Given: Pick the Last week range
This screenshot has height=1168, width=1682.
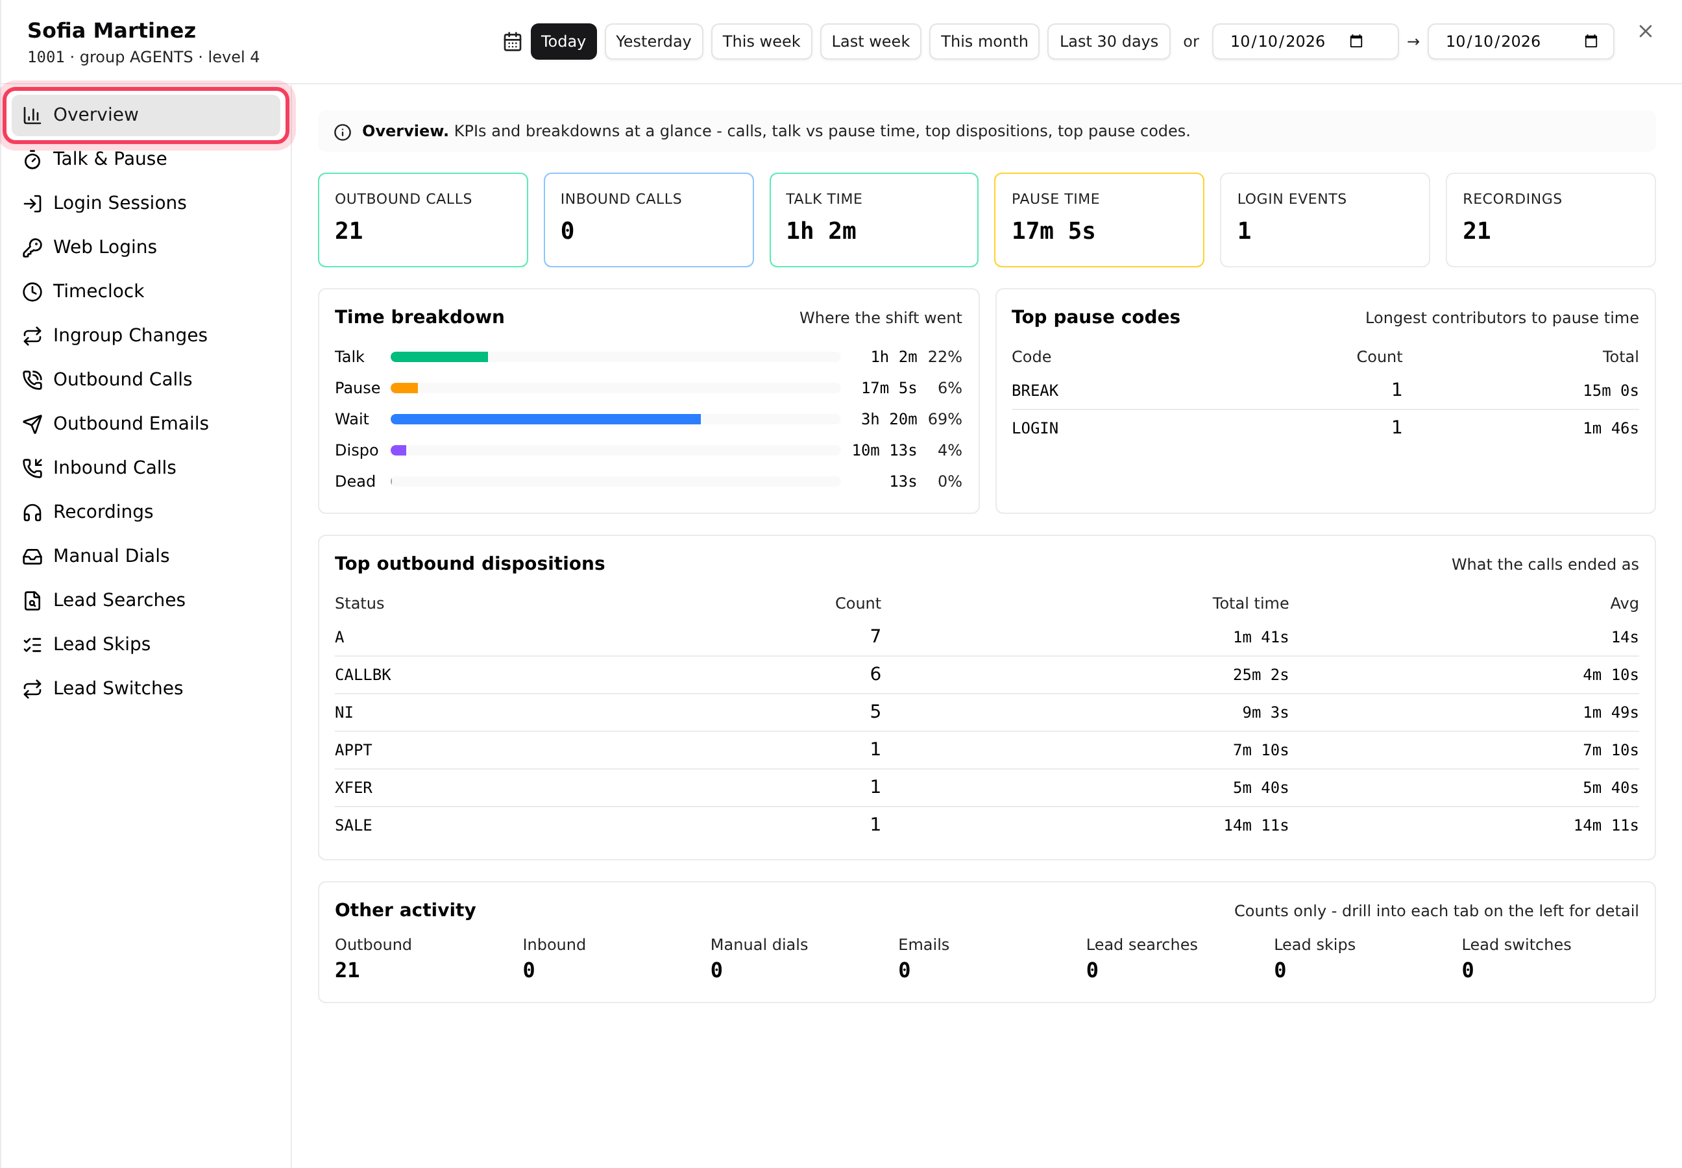Looking at the screenshot, I should pos(870,42).
